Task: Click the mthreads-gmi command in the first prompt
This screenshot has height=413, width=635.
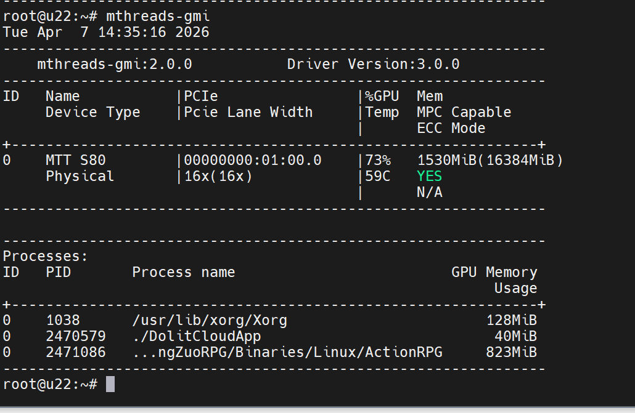Action: coord(158,16)
